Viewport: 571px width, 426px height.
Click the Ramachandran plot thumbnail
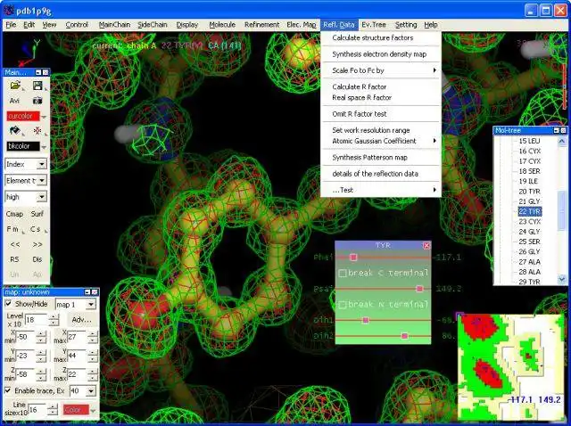(512, 365)
